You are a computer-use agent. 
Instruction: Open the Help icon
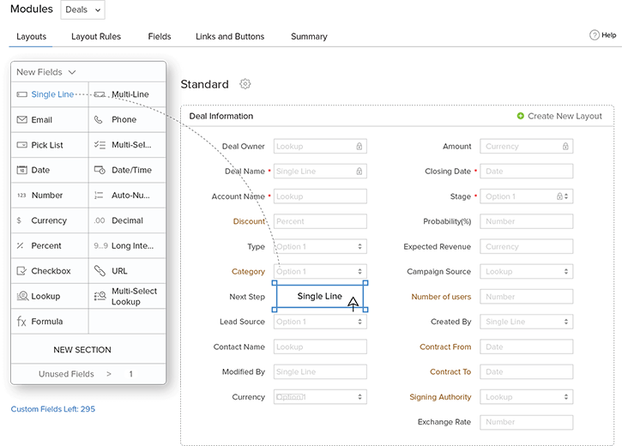click(595, 35)
